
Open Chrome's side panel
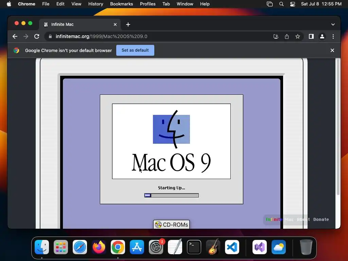point(311,36)
